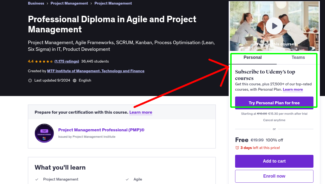Screen dimensions: 325x184
Task: Open MTF Institute of Management instructor link
Action: pos(96,71)
